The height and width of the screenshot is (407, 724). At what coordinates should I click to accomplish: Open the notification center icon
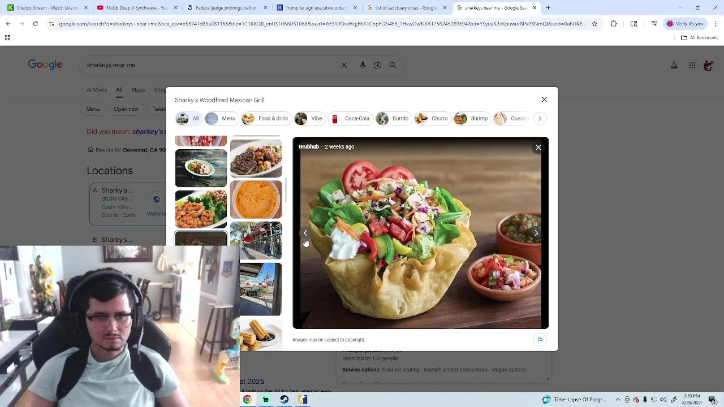pyautogui.click(x=713, y=400)
